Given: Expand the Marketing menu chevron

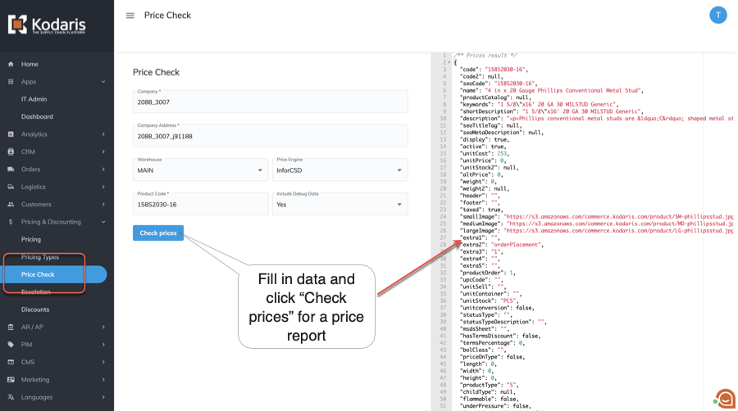Looking at the screenshot, I should click(x=103, y=380).
